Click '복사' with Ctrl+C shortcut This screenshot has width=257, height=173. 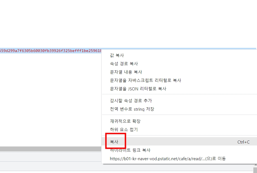coord(179,142)
